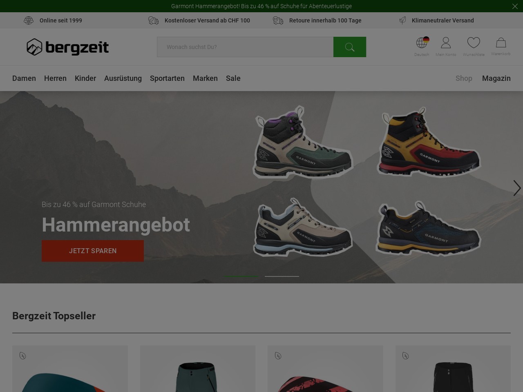Viewport: 523px width, 392px height.
Task: Select second slide indicator bar
Action: [x=282, y=276]
